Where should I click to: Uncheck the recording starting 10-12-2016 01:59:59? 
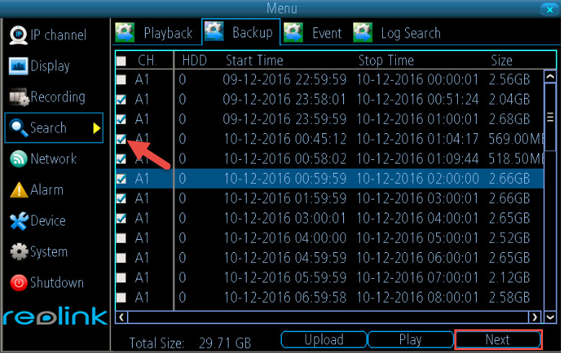pos(121,198)
